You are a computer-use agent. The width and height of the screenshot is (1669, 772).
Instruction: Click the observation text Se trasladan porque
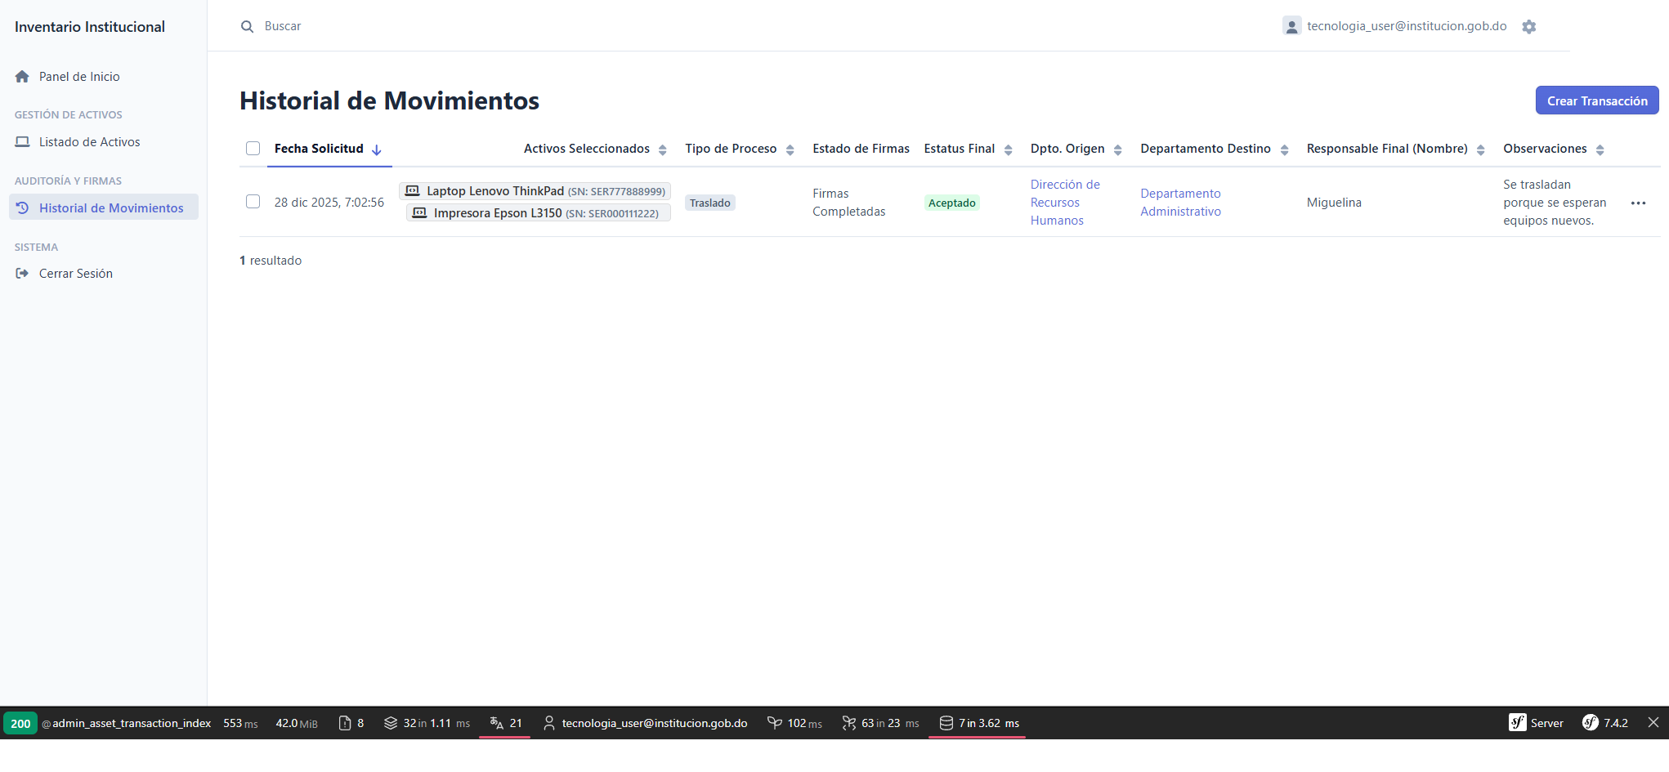pos(1555,203)
